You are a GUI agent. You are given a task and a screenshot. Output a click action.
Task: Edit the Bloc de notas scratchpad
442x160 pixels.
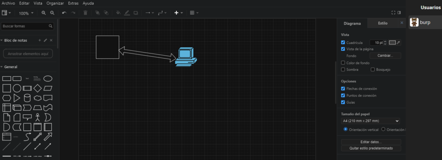[x=45, y=40]
